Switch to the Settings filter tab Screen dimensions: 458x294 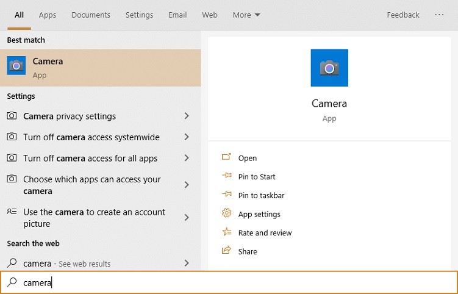[139, 15]
